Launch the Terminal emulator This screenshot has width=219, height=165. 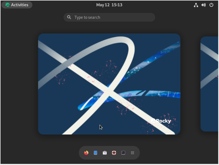pos(123,153)
